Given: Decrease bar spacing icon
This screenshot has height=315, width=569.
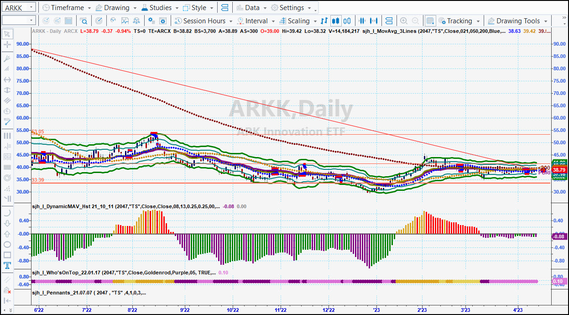Looking at the screenshot, I should [x=362, y=21].
